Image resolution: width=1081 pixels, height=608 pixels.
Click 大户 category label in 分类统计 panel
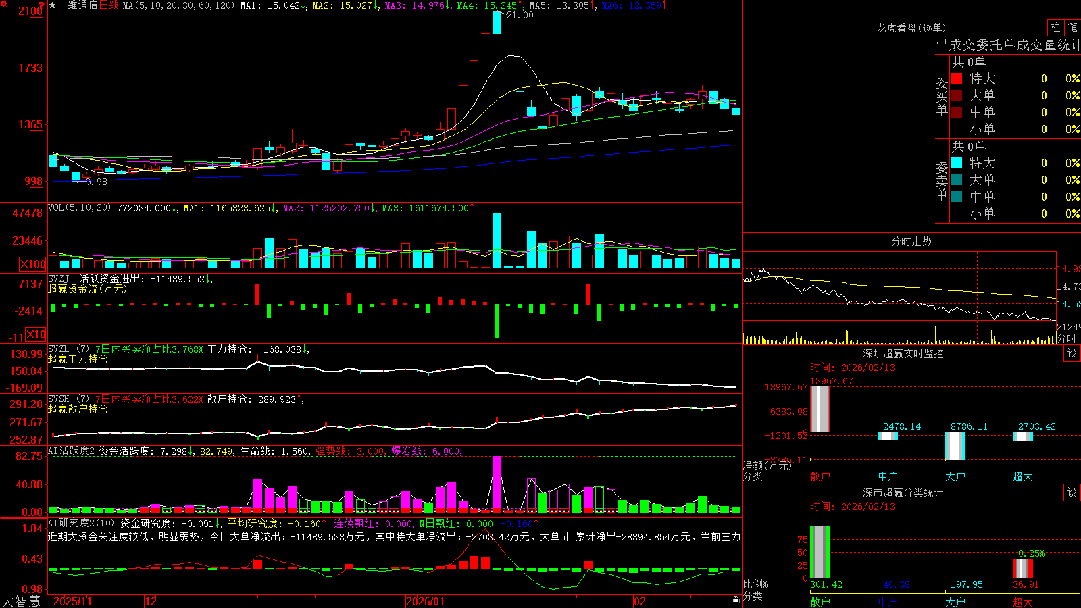click(955, 601)
